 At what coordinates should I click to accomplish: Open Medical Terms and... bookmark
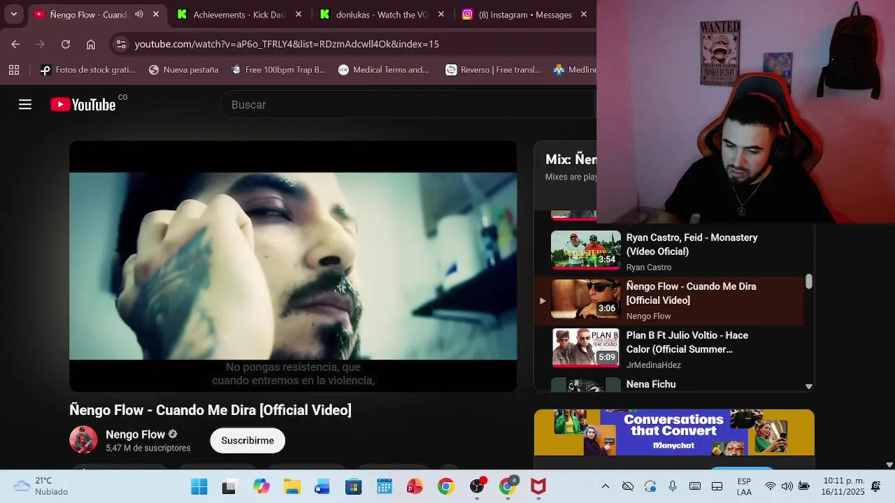coord(383,70)
